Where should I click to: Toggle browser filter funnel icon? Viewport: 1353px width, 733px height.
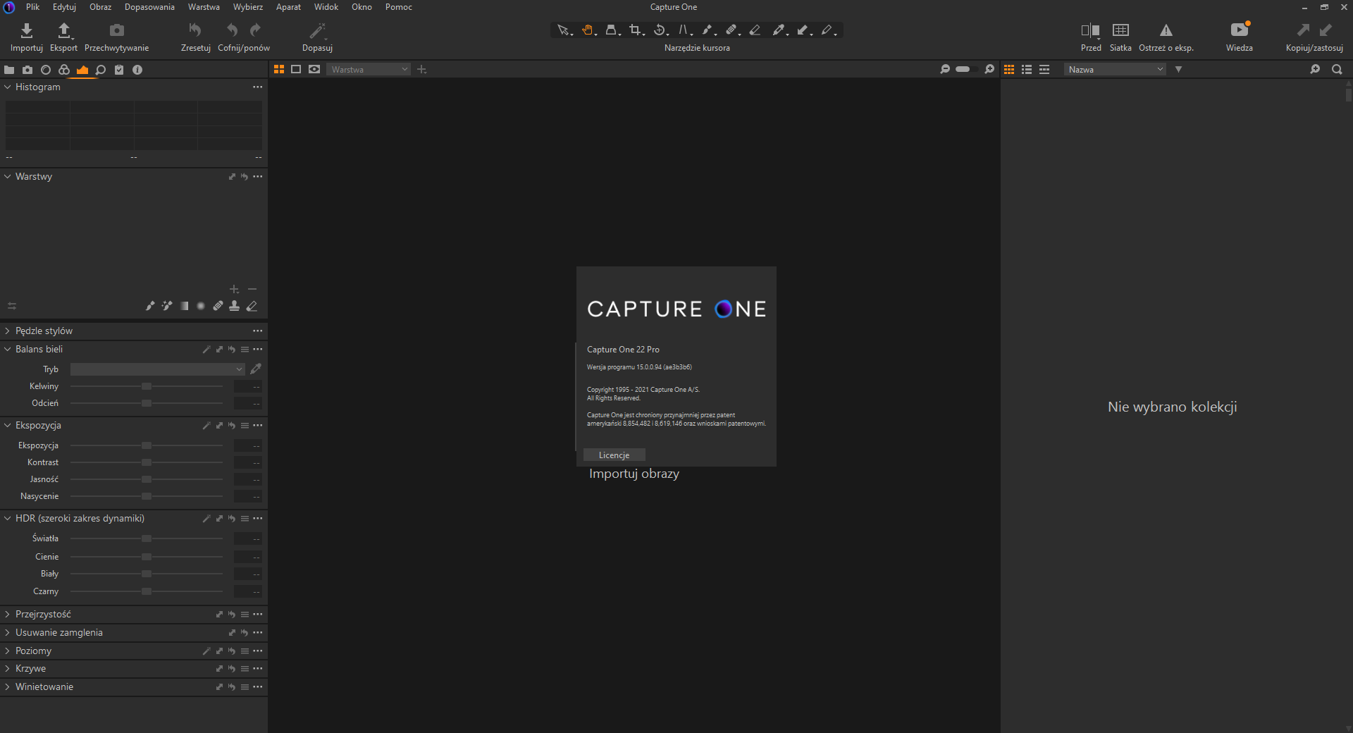1178,69
